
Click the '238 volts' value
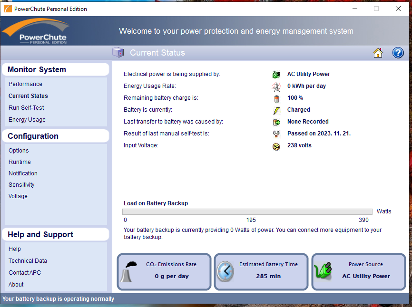pyautogui.click(x=299, y=145)
